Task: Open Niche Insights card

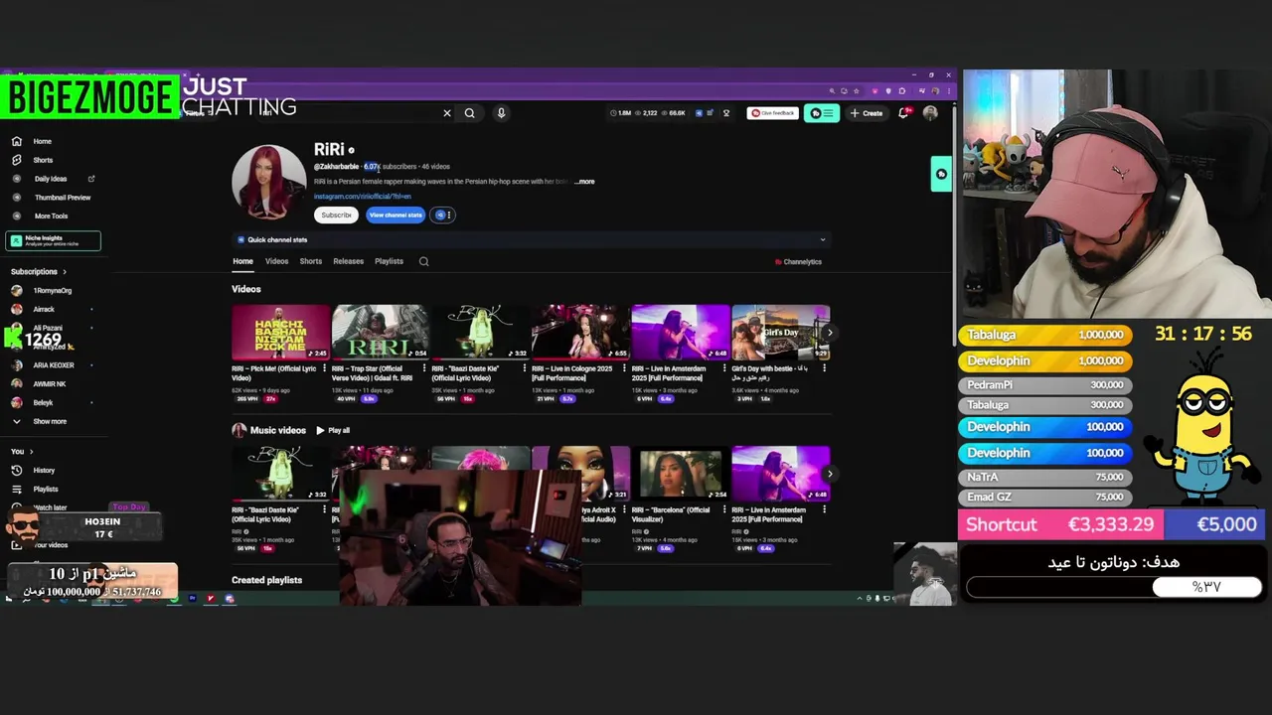Action: [x=54, y=240]
